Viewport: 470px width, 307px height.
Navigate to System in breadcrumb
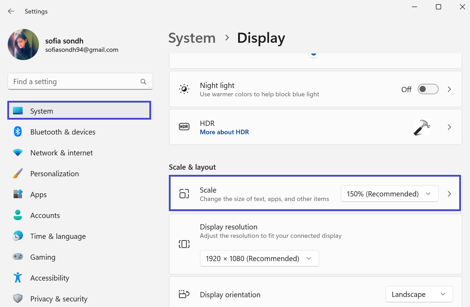click(192, 38)
